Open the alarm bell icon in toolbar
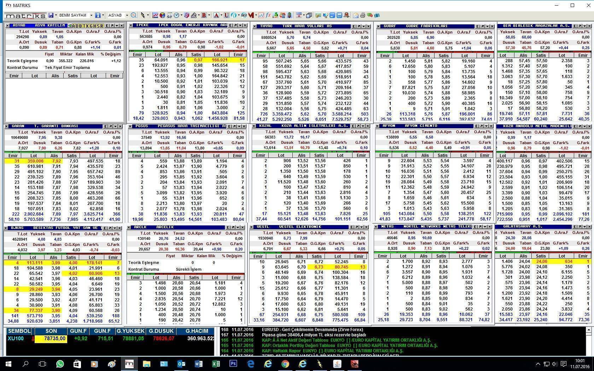 (346, 15)
